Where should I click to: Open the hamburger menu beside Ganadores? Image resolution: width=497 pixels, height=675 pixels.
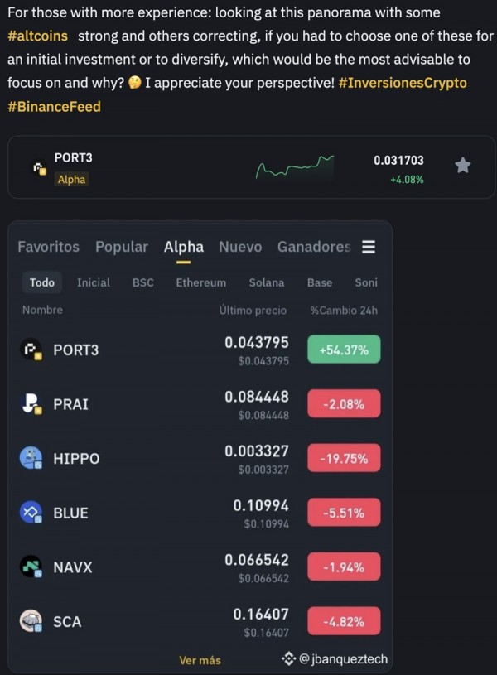click(369, 247)
